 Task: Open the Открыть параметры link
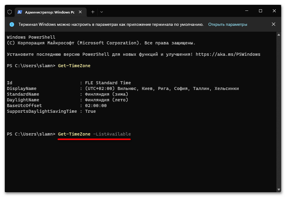(228, 25)
